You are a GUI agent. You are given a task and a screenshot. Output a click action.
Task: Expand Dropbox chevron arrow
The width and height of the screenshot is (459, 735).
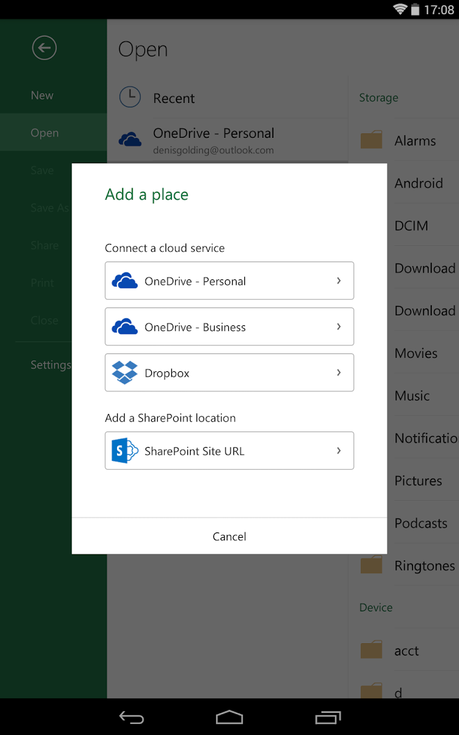(x=339, y=373)
